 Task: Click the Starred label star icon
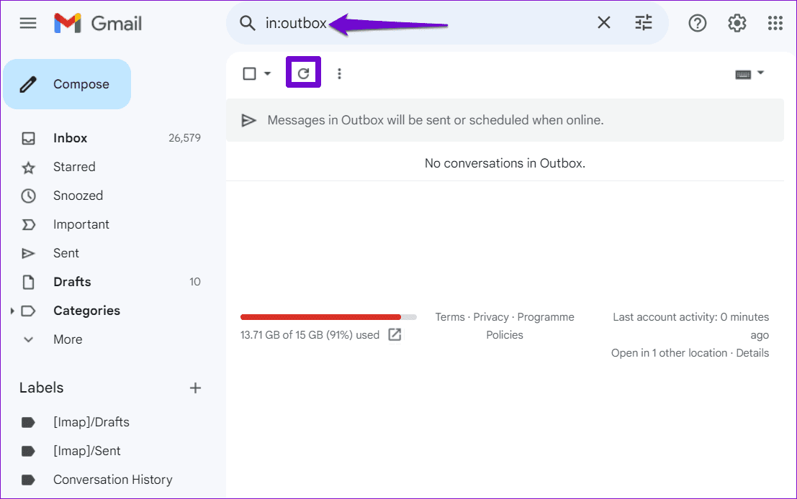[27, 166]
